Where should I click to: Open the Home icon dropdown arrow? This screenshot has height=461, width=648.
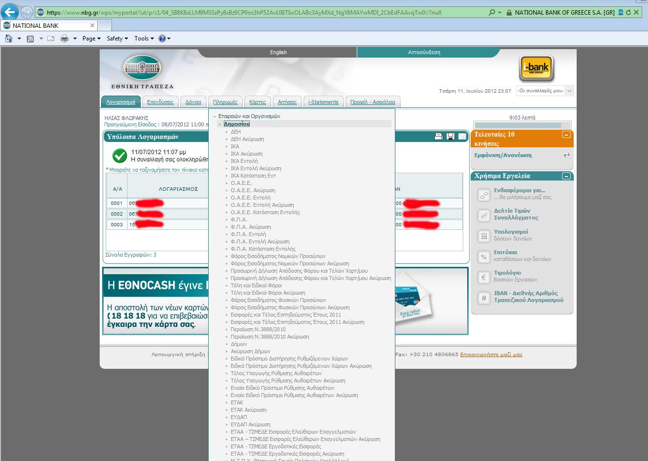[x=19, y=39]
